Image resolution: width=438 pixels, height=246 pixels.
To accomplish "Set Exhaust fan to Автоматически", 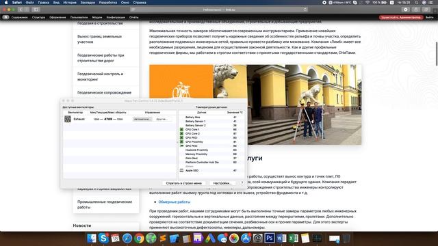I will (x=142, y=119).
